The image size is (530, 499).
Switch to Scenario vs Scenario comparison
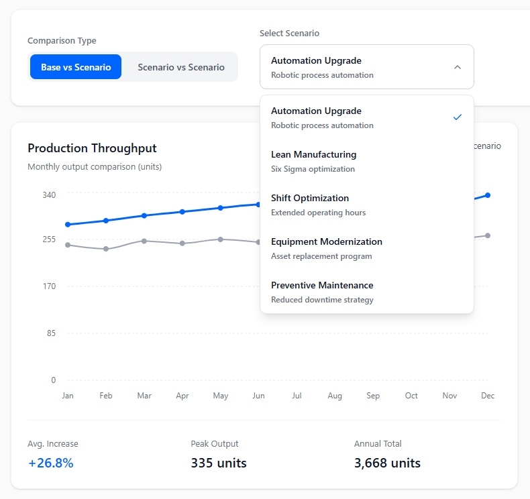click(x=181, y=67)
